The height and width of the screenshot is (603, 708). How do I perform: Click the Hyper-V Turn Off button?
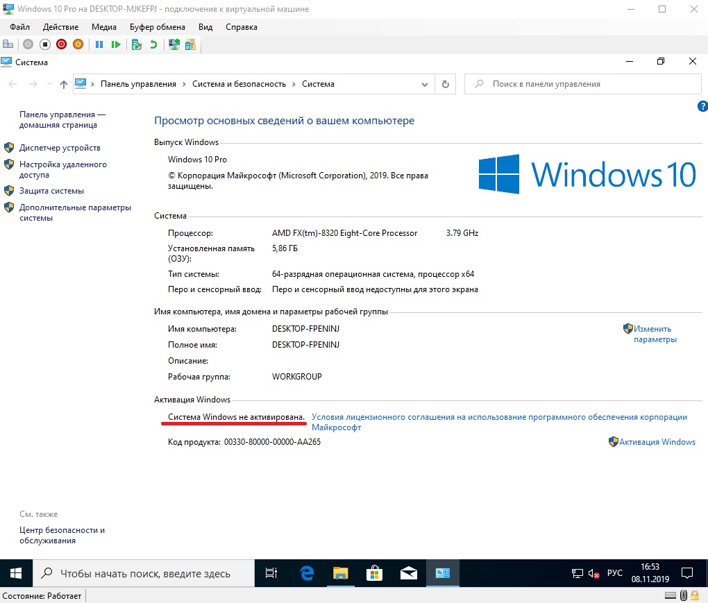(44, 44)
